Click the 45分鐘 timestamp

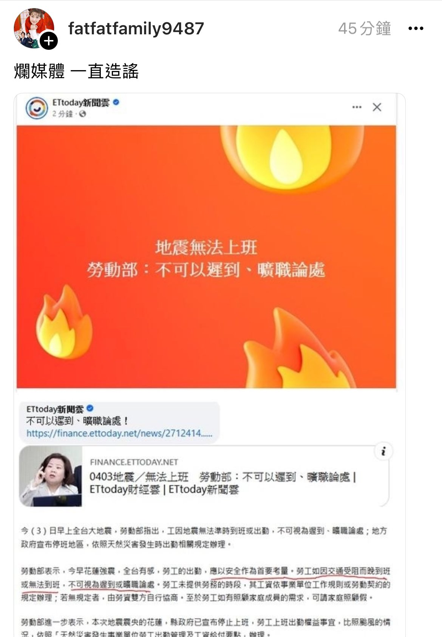pos(365,28)
